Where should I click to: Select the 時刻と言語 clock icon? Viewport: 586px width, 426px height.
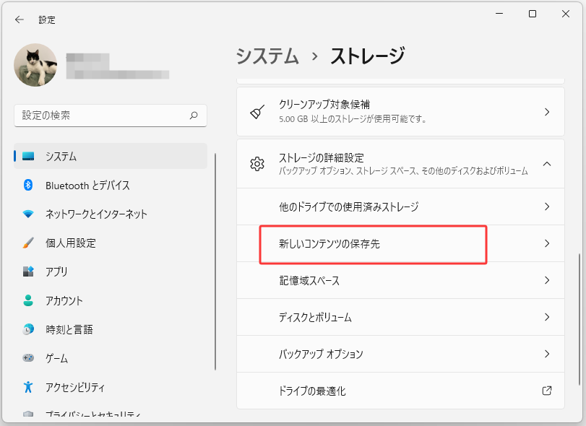(x=28, y=330)
